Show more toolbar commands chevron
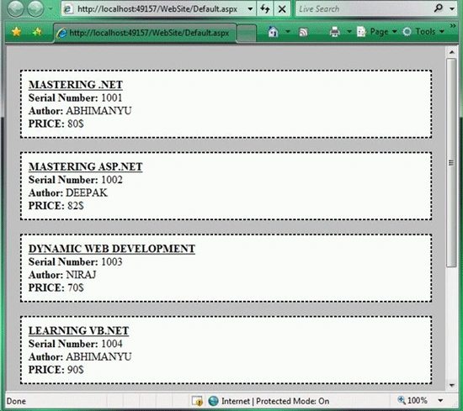Viewport: 463px width, 411px height. pos(453,26)
